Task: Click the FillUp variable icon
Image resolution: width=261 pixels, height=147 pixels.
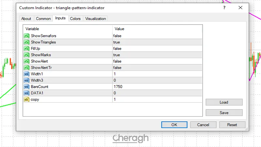Action: [26, 48]
